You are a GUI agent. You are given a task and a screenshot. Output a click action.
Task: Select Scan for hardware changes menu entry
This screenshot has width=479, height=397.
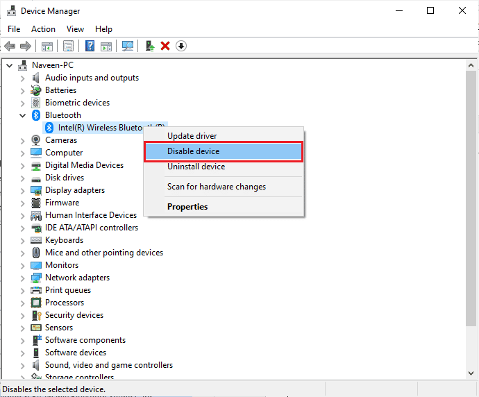click(x=224, y=187)
